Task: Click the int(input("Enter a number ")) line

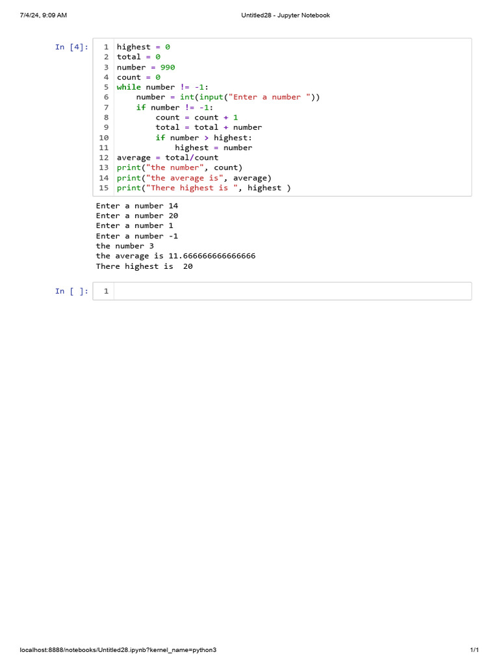Action: [228, 97]
